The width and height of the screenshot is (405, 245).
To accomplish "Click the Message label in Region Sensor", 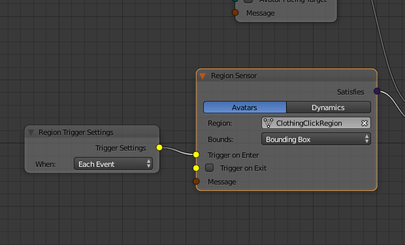I will click(x=222, y=182).
